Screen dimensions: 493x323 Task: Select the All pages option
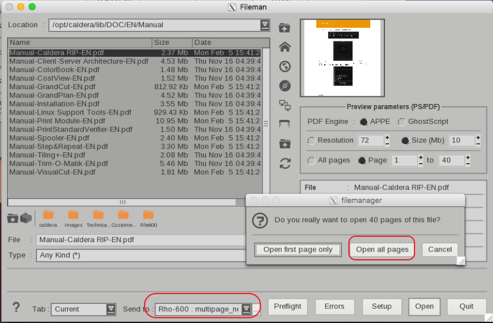point(311,161)
